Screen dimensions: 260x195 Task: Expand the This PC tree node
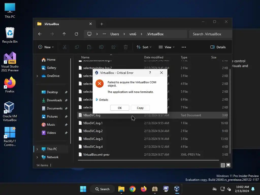tap(37, 149)
